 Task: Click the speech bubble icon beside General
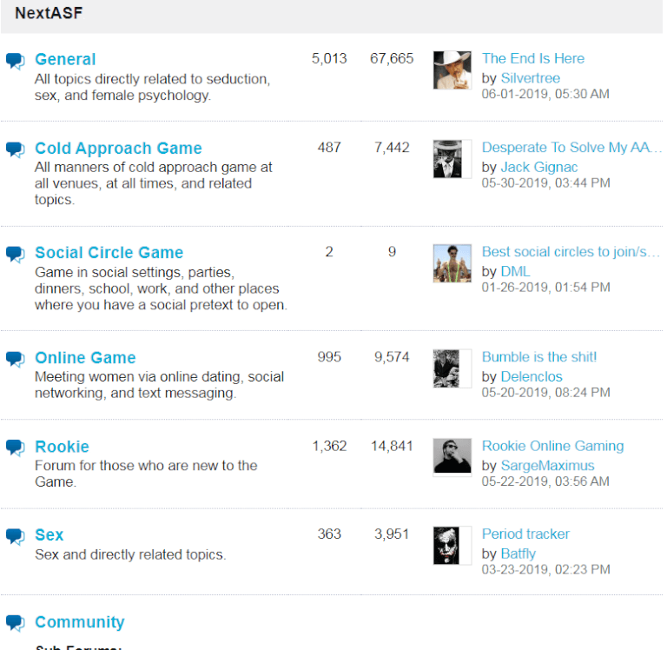pyautogui.click(x=16, y=61)
